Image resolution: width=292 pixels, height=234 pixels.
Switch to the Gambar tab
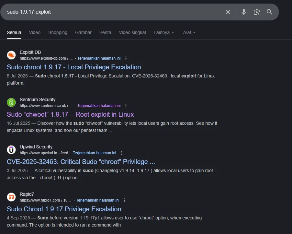coord(83,32)
